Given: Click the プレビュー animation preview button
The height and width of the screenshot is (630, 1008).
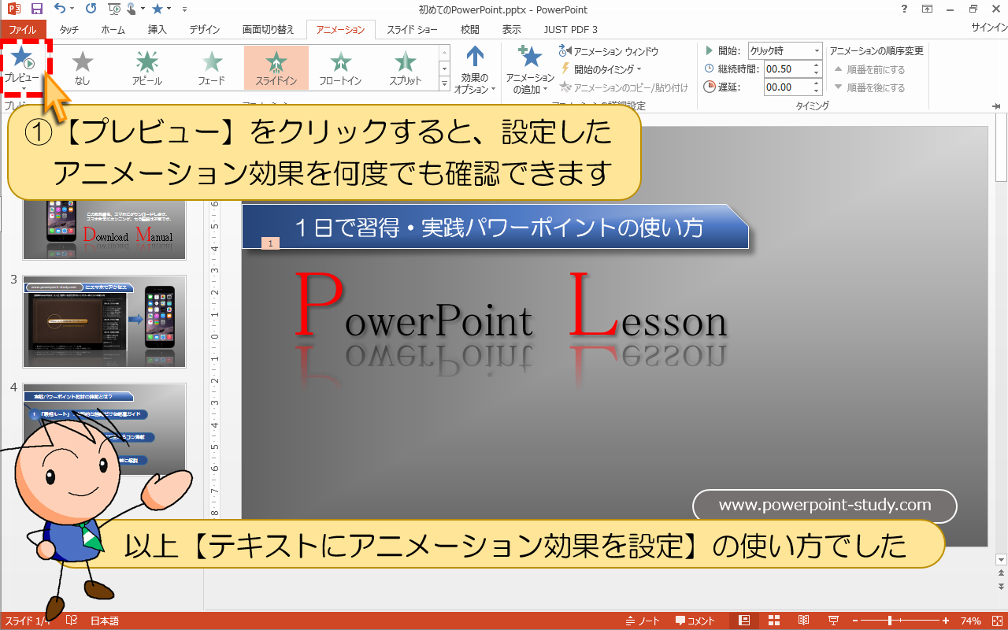Looking at the screenshot, I should (x=22, y=67).
